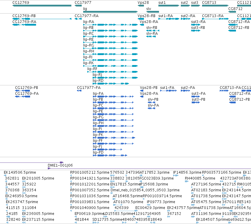
Task: Select transcript CG8713-RA
Action: coord(215,19)
